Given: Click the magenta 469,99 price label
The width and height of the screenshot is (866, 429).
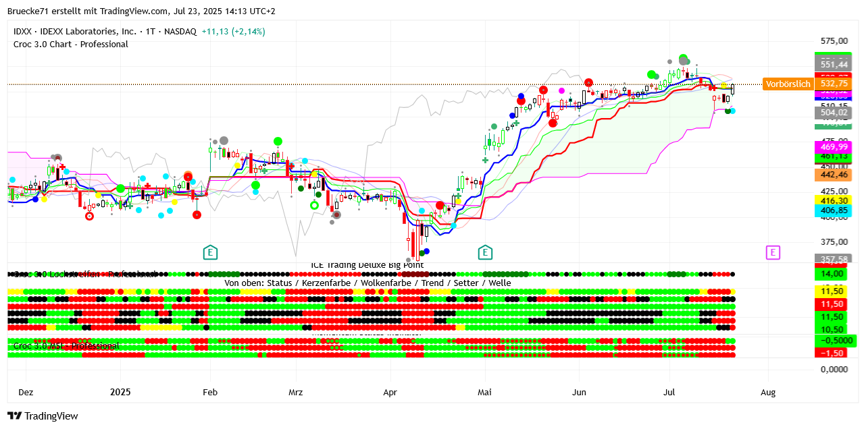Looking at the screenshot, I should pos(834,147).
